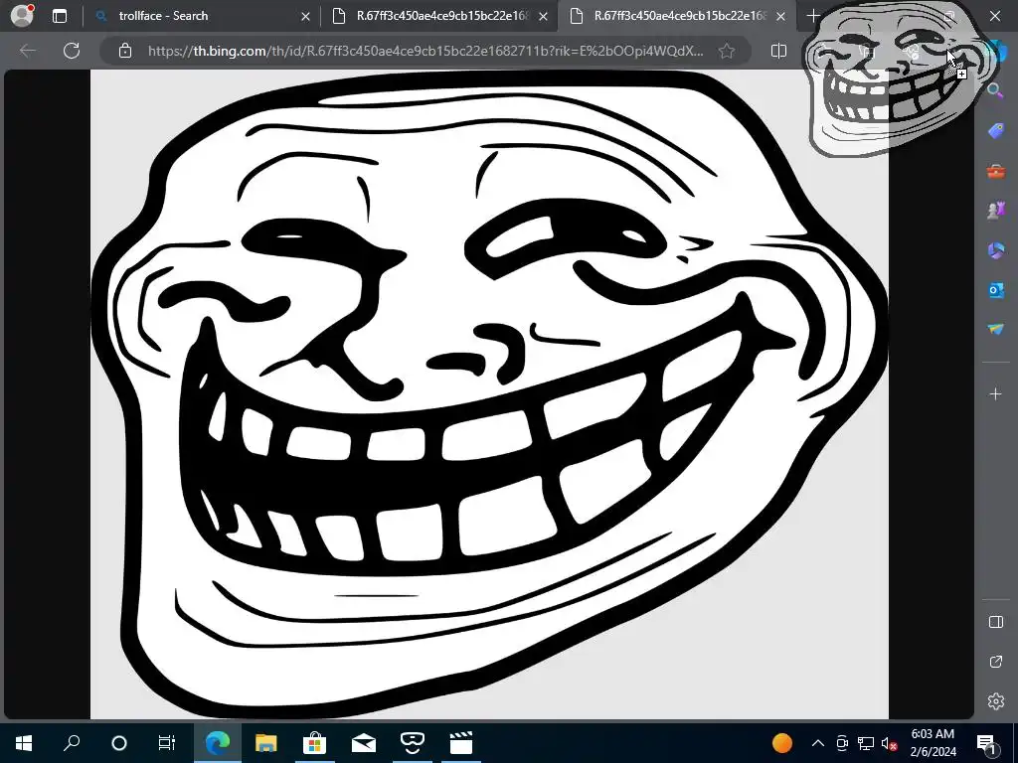Focus the th.bing.com address bar
The height and width of the screenshot is (763, 1018).
(425, 51)
